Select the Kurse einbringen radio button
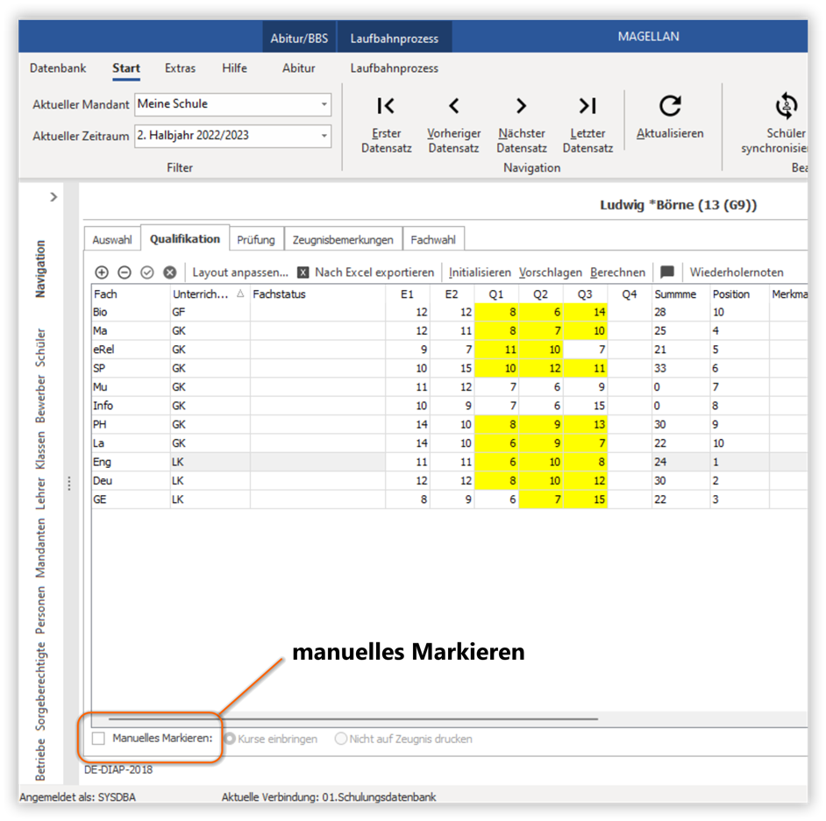 230,739
